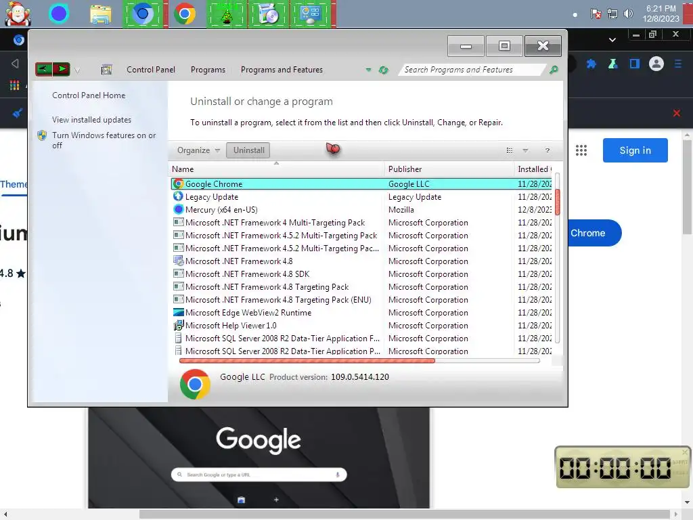The image size is (693, 520).
Task: Select Microsoft .NET Framework 4.8 SDK
Action: click(361, 274)
